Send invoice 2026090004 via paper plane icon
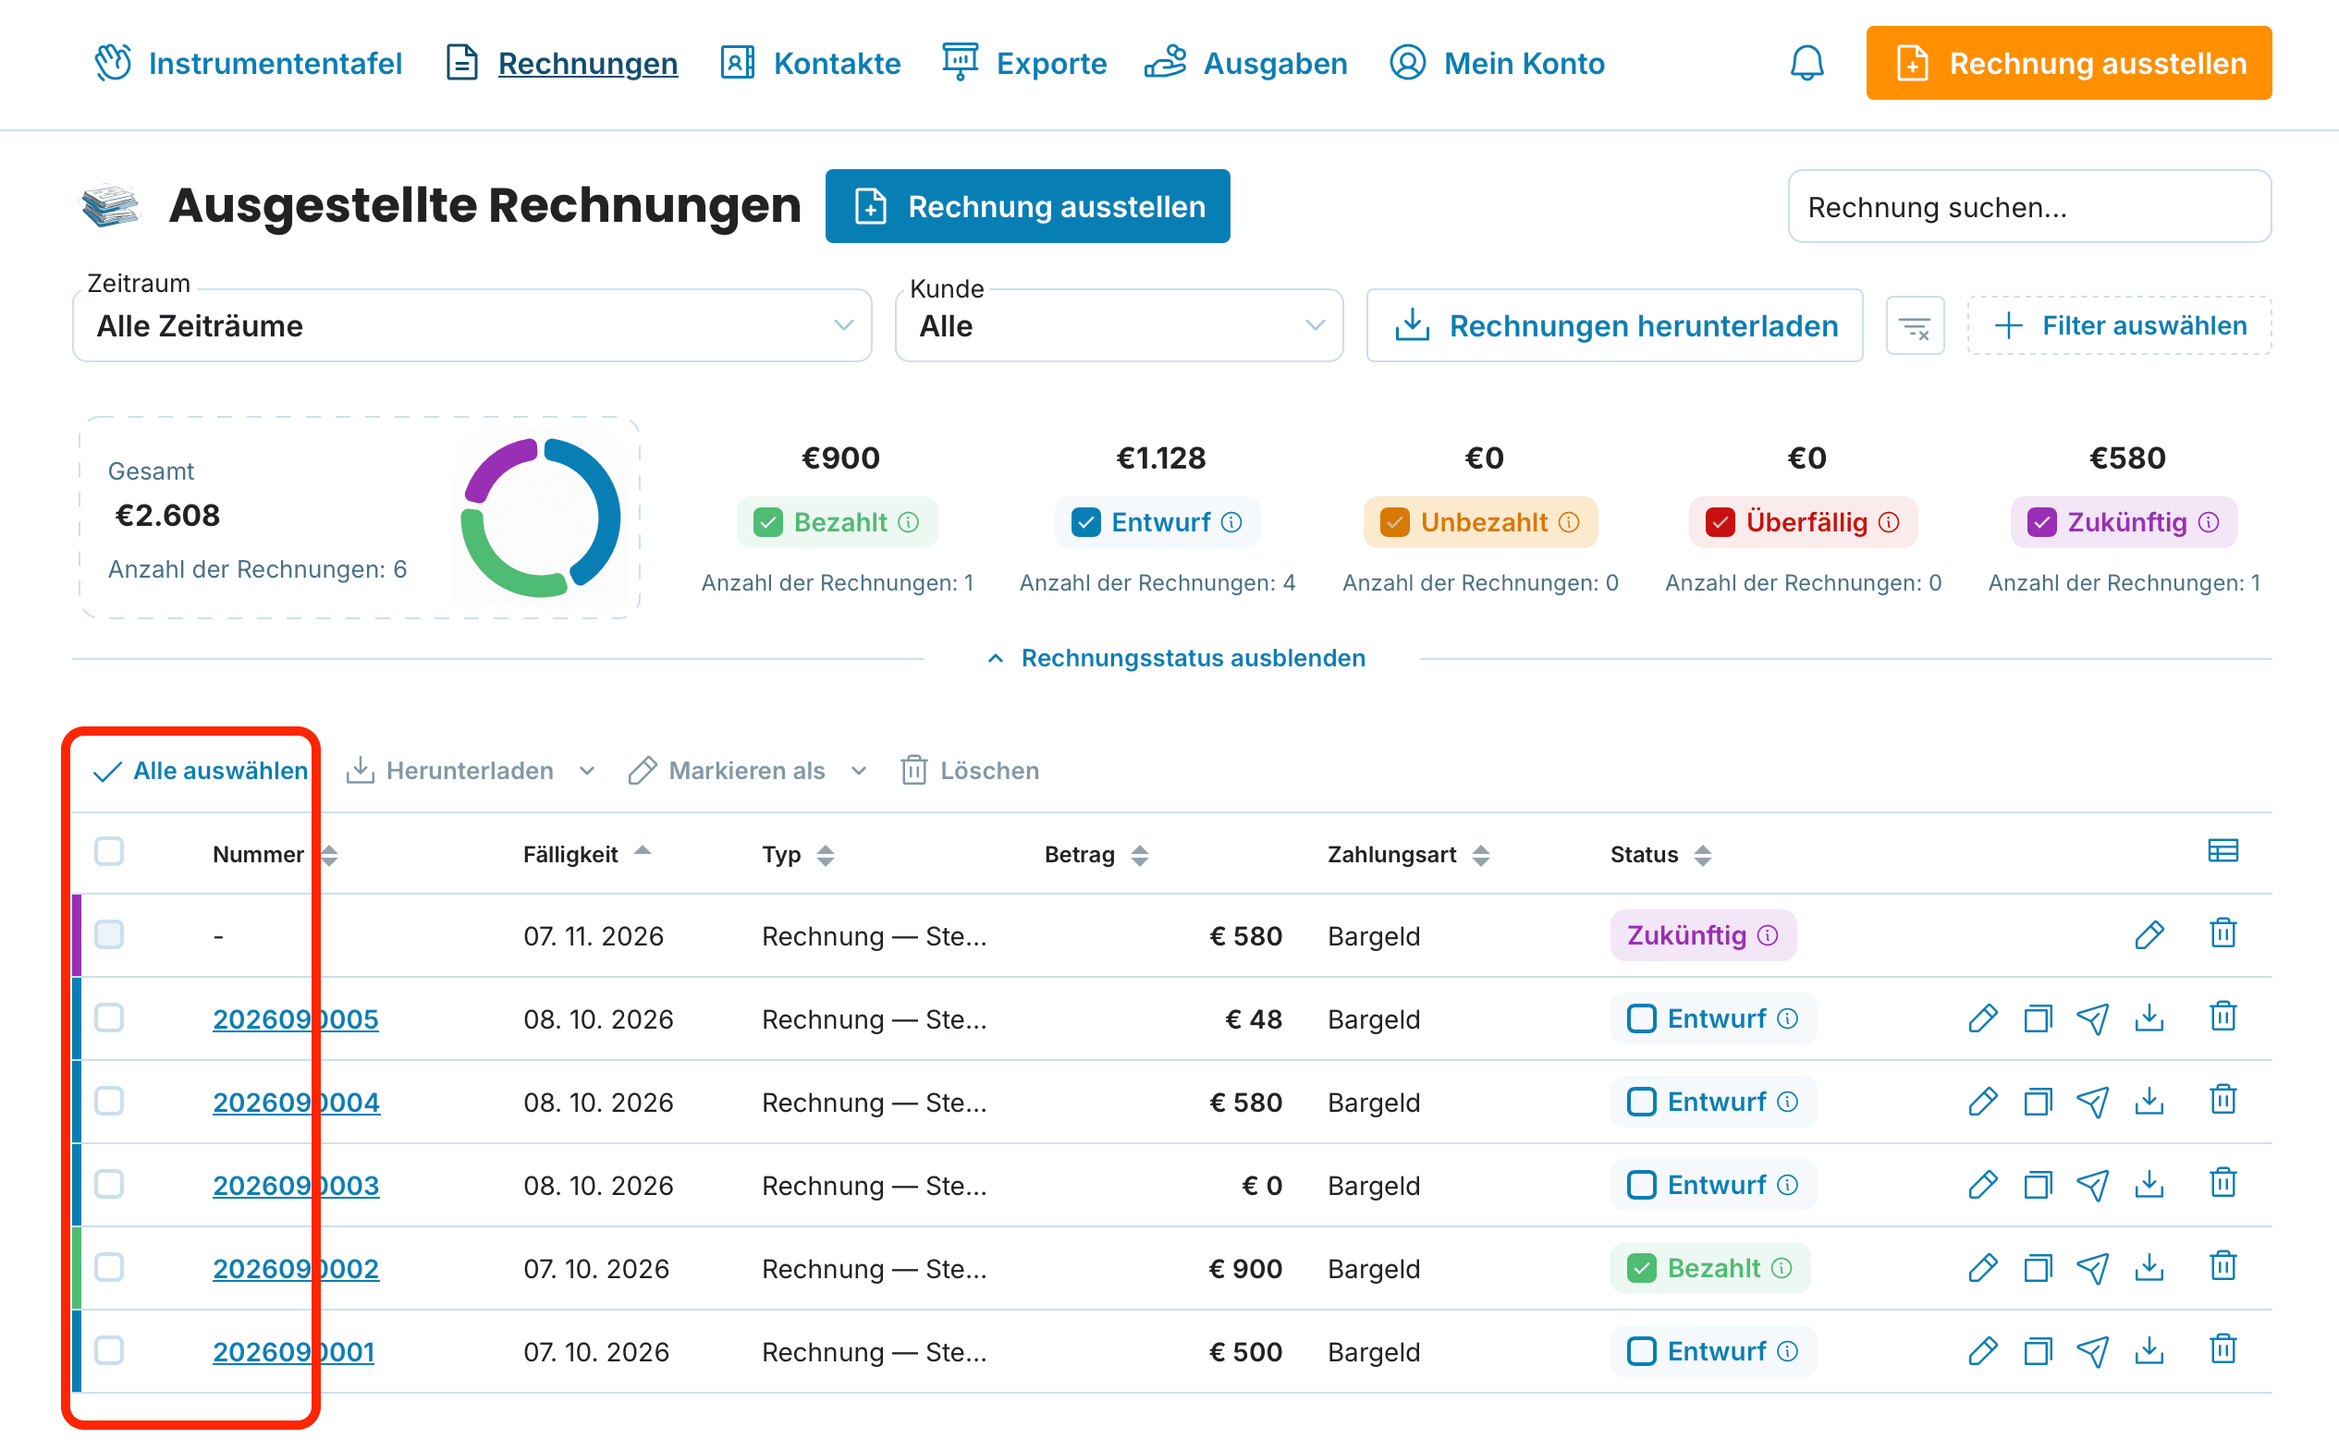Viewport: 2339px width, 1451px height. [x=2092, y=1102]
